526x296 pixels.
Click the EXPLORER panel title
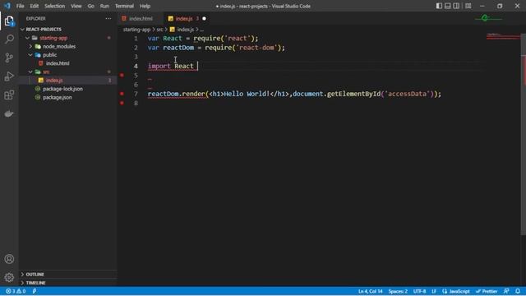(36, 18)
